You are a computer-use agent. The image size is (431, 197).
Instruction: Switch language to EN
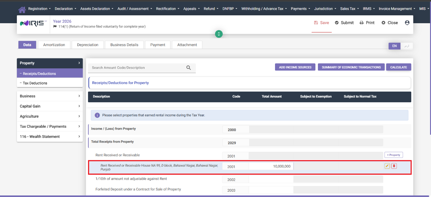point(394,46)
